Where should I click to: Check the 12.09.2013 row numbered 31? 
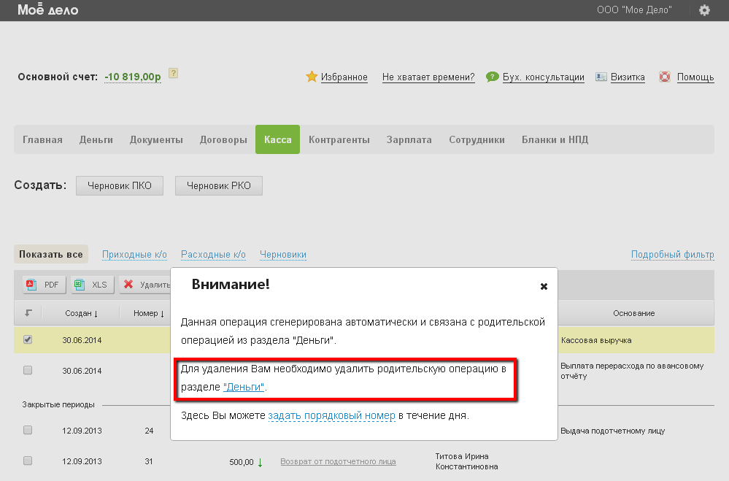(28, 461)
